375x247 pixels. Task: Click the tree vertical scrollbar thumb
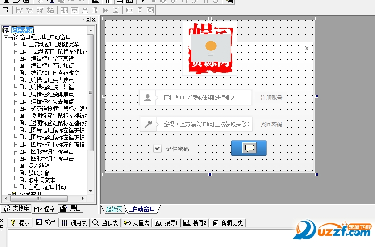pos(90,92)
